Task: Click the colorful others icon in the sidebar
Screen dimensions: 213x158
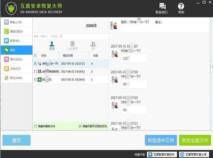Action: coord(6,78)
